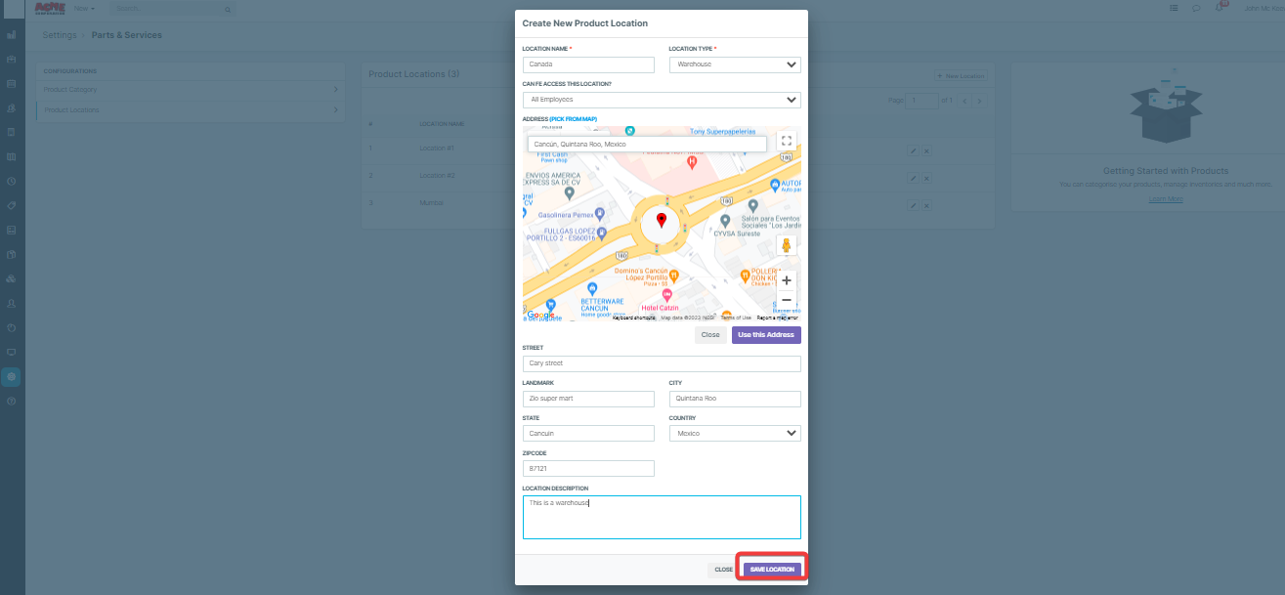1285x595 pixels.
Task: Edit the Location Description text area
Action: (662, 517)
